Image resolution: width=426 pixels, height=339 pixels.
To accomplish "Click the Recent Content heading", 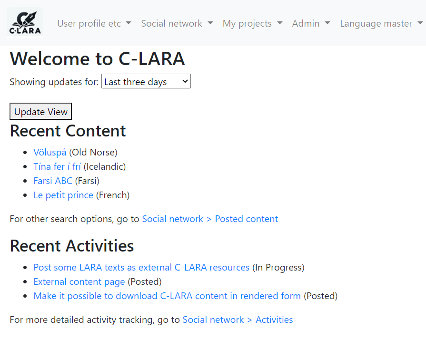I will click(x=68, y=131).
